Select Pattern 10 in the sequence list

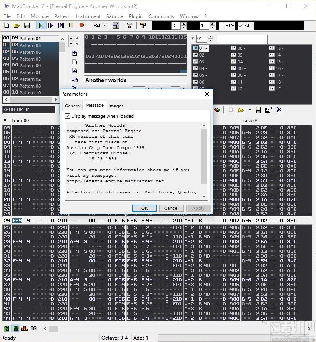(x=31, y=92)
